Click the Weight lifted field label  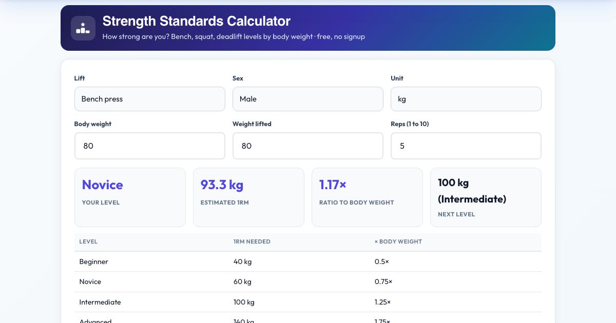[252, 124]
